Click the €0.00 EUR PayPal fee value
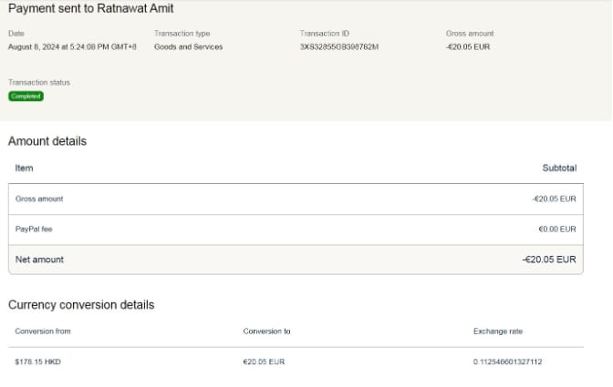 (x=556, y=229)
